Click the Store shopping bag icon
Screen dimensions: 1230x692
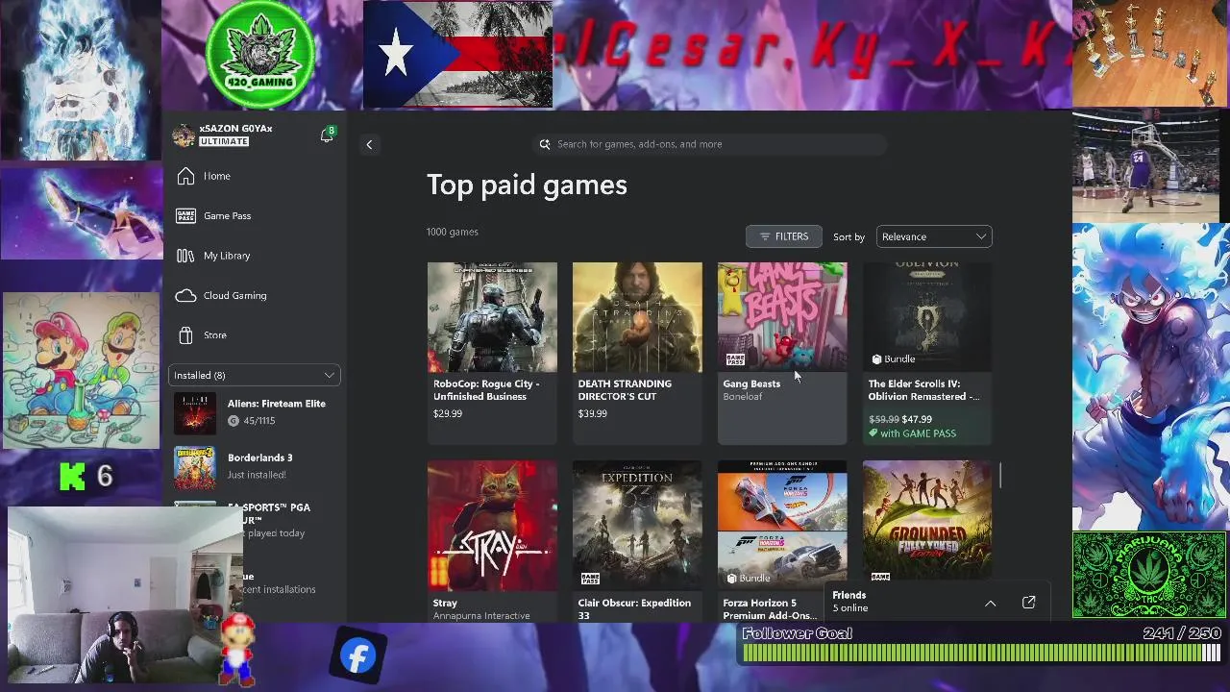tap(185, 335)
